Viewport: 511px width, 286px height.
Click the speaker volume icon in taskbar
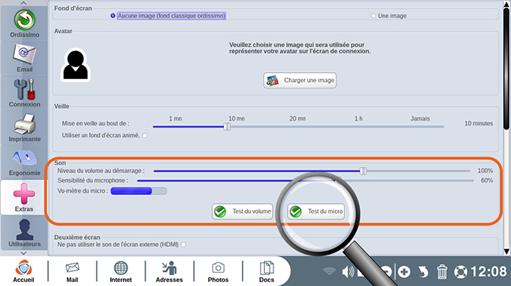(347, 272)
